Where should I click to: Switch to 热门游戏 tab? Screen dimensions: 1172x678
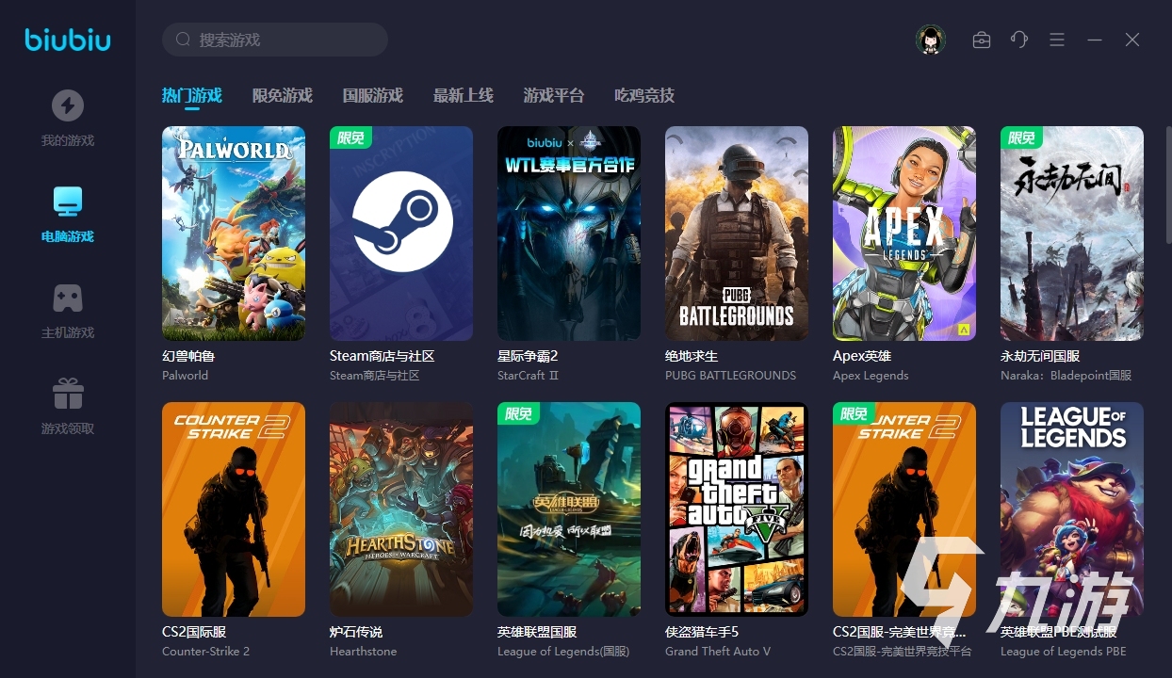[192, 95]
